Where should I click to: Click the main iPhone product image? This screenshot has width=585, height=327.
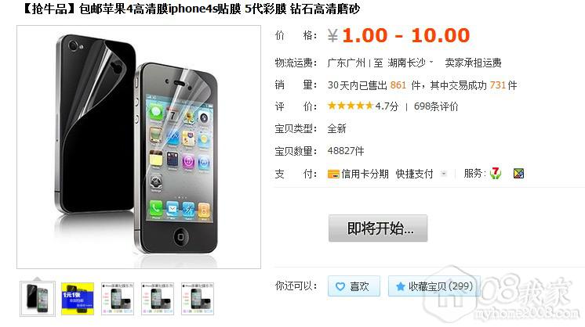click(x=139, y=147)
